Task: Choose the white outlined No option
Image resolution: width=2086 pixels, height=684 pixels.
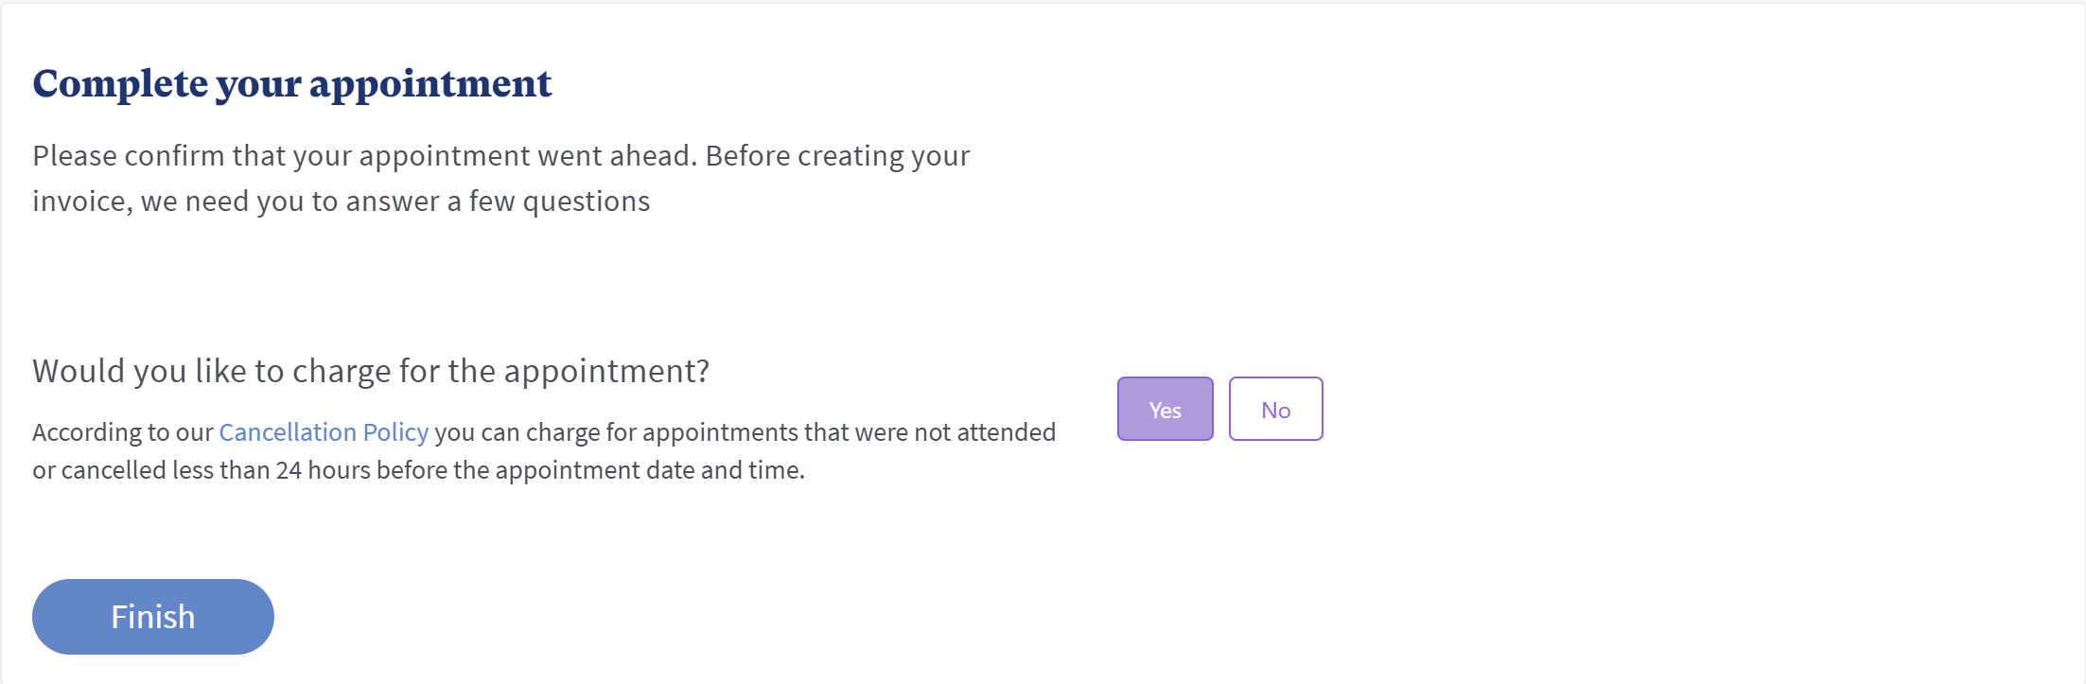Action: 1275,410
